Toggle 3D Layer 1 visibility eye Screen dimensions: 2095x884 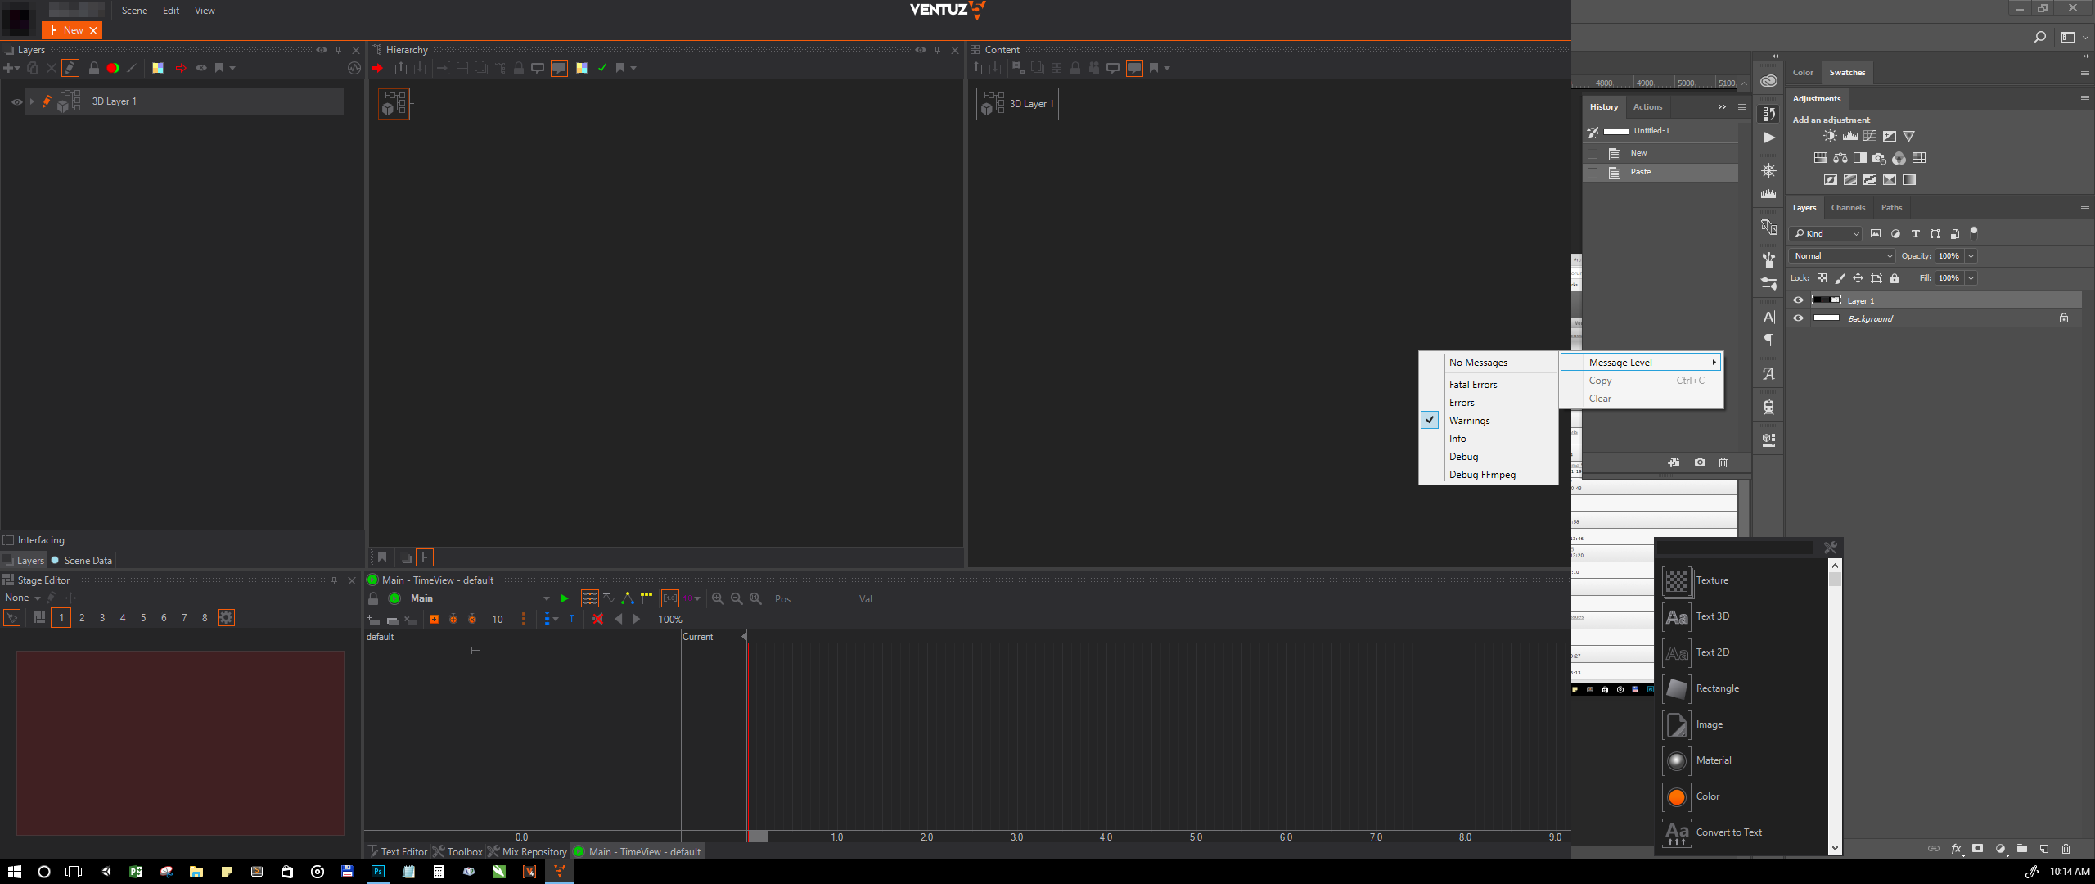[16, 102]
